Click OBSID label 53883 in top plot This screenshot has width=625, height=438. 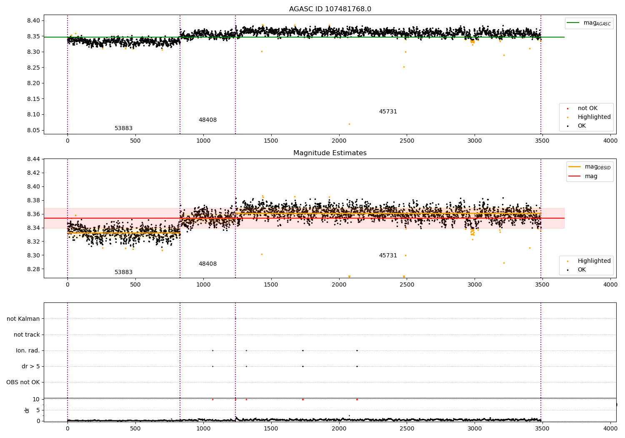(124, 128)
